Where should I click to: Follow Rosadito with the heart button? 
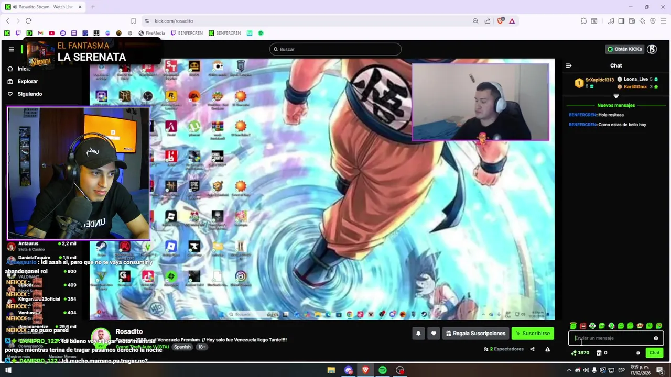coord(434,333)
